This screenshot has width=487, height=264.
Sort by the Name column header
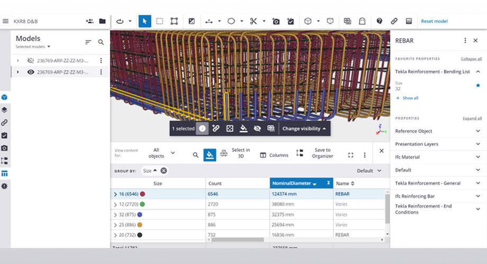[345, 183]
